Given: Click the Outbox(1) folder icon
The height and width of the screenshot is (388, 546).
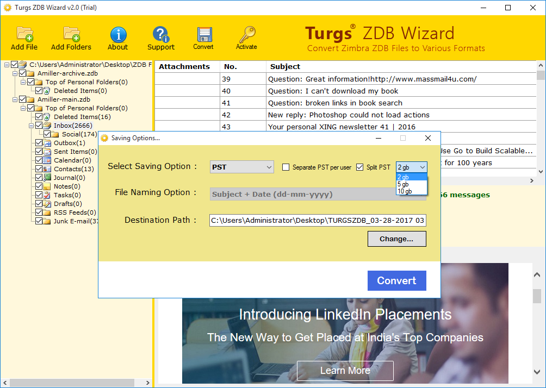Looking at the screenshot, I should [47, 143].
